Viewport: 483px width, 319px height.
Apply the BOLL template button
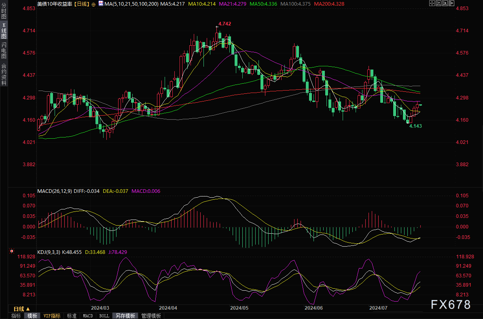[x=104, y=316]
